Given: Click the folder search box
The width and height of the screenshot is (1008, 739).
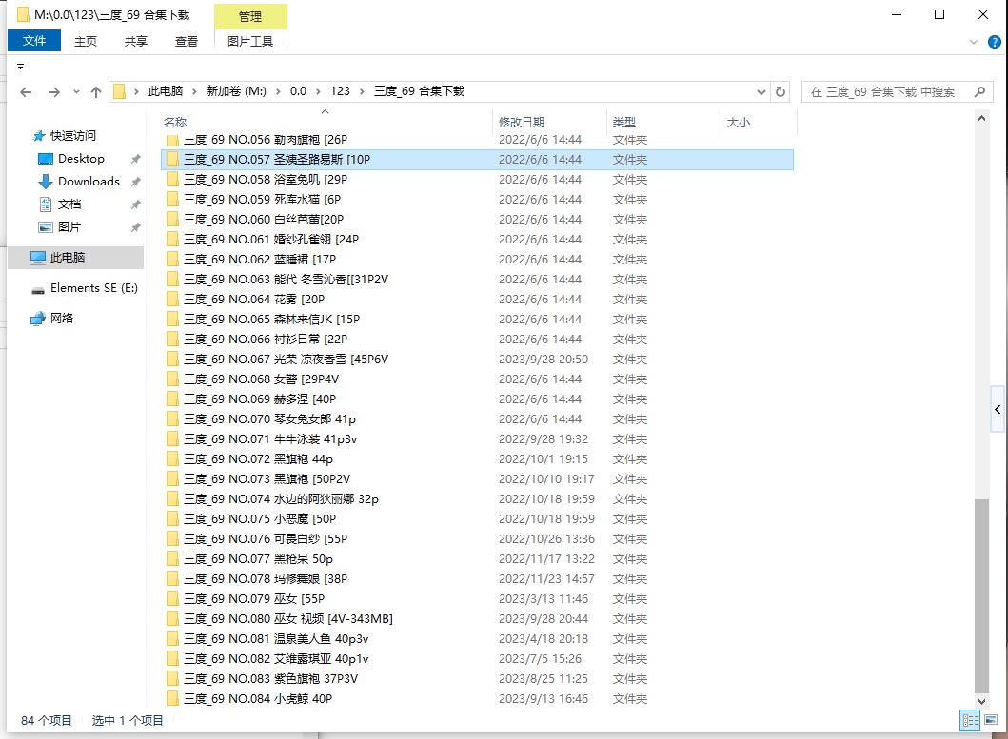Looking at the screenshot, I should point(885,92).
